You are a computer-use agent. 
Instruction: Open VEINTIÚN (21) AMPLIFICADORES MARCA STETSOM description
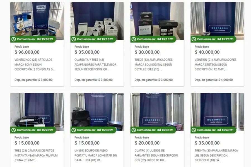[x=216, y=65]
